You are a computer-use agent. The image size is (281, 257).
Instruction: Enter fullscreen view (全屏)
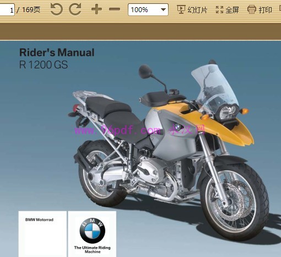[228, 9]
